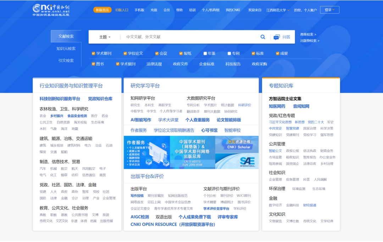Toggle the 标准 checkbox
The width and height of the screenshot is (383, 242).
point(253,53)
